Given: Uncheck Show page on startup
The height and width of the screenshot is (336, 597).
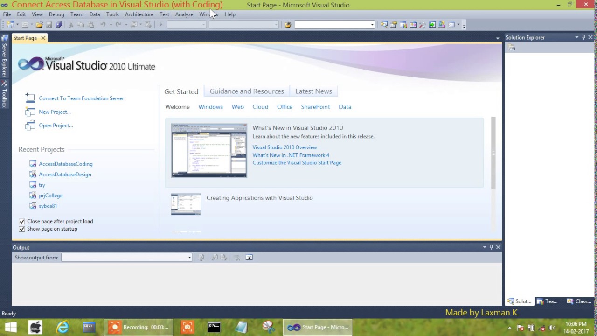Looking at the screenshot, I should pos(21,229).
